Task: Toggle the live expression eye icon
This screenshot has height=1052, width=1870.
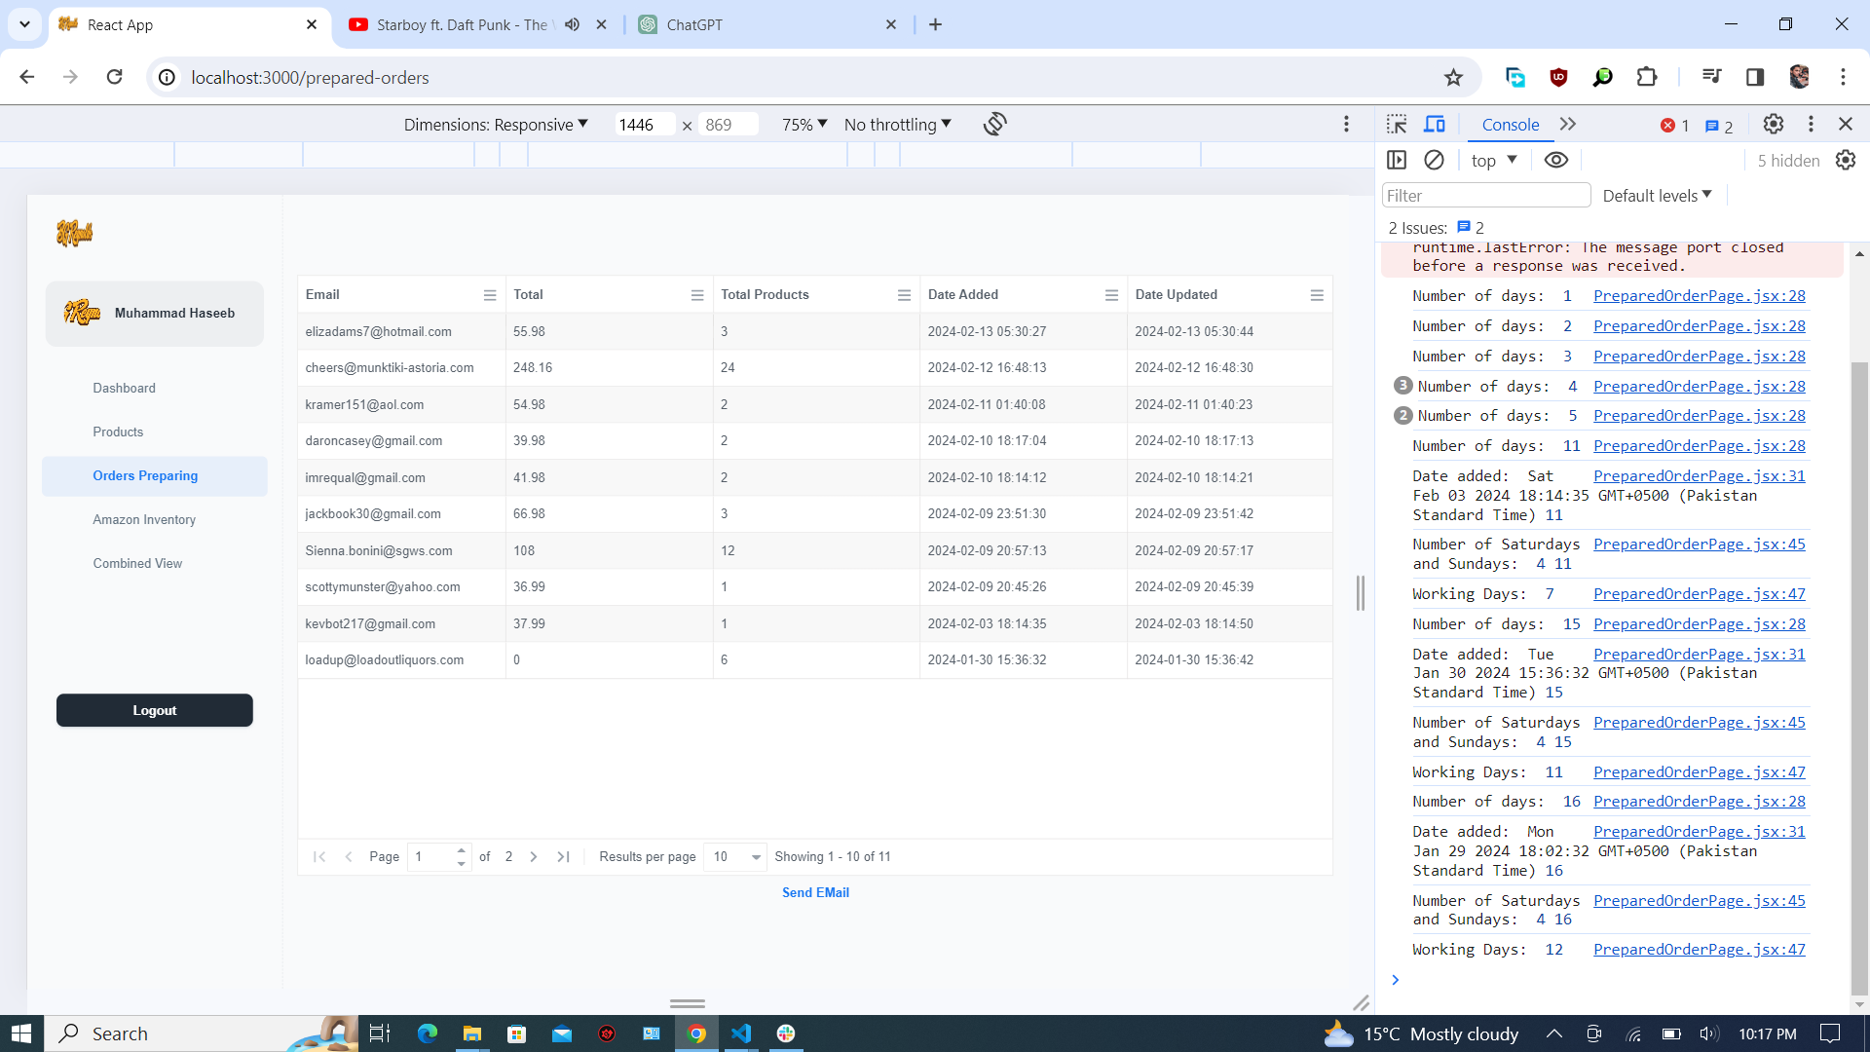Action: pyautogui.click(x=1555, y=160)
